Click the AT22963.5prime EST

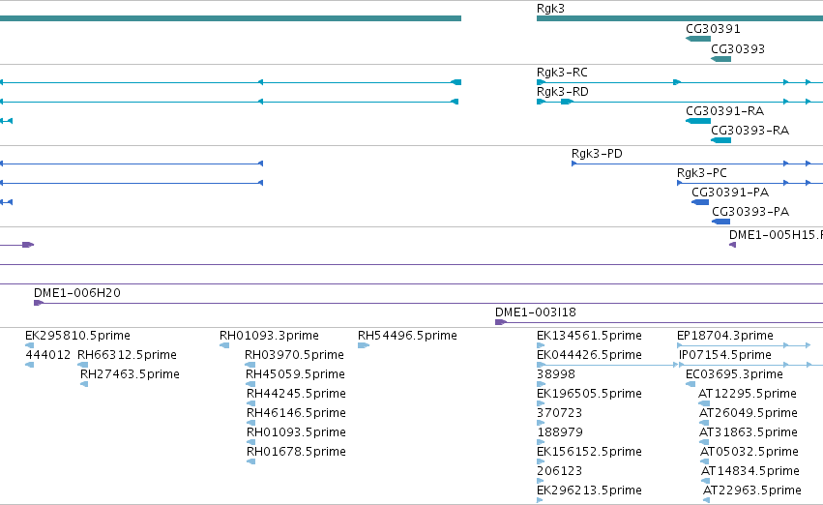click(x=707, y=500)
